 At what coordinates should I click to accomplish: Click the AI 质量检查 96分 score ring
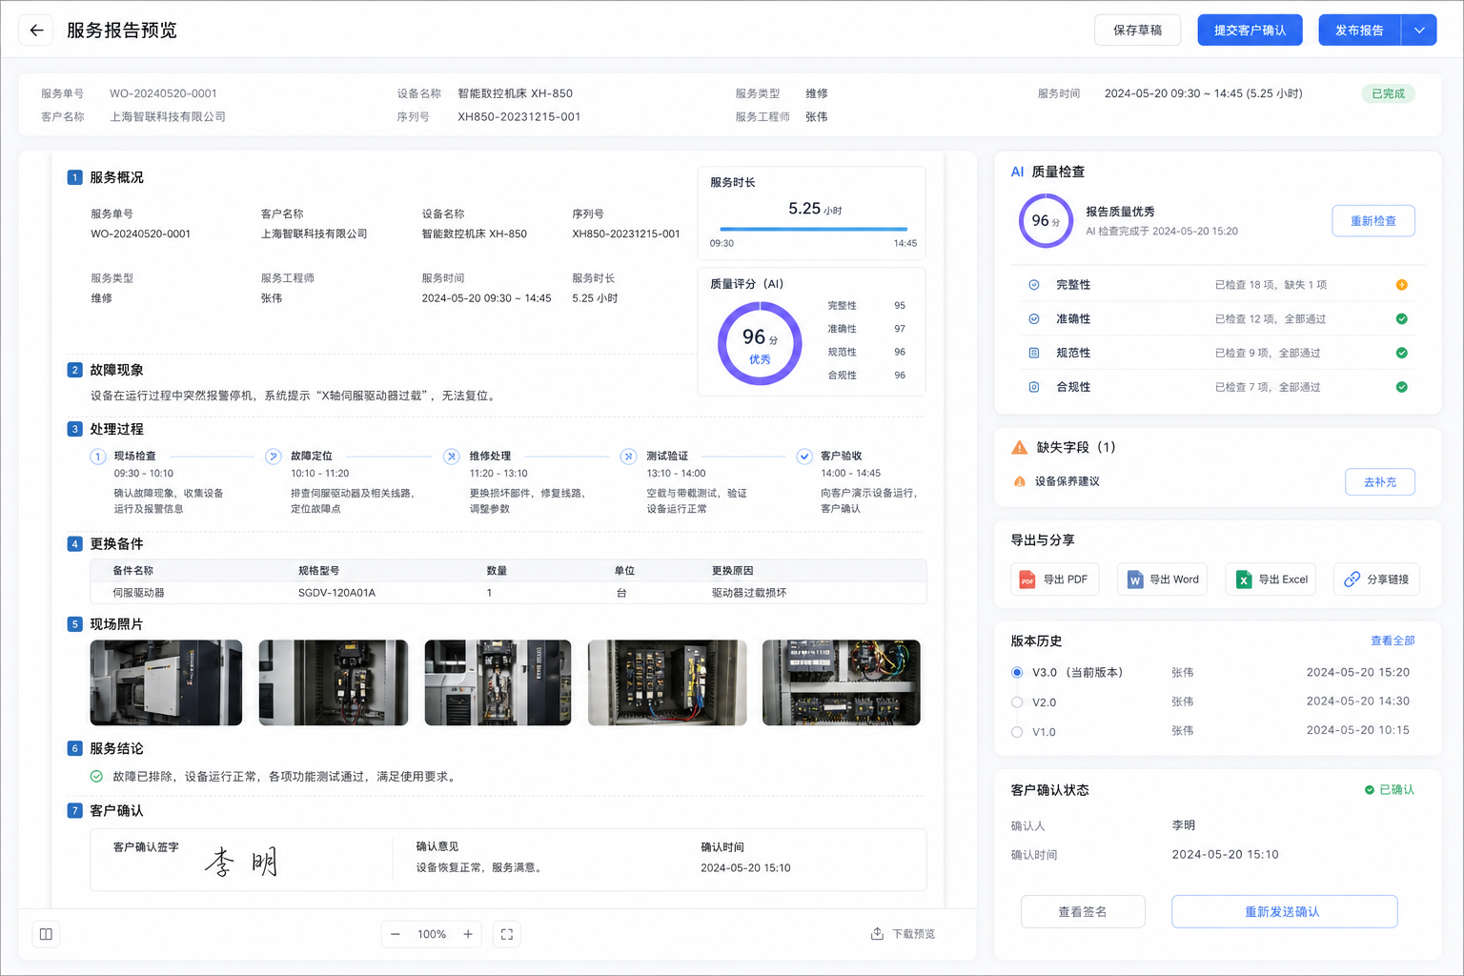(x=1046, y=221)
